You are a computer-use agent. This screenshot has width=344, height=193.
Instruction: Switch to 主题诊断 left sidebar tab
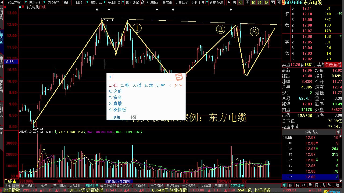click(2, 86)
